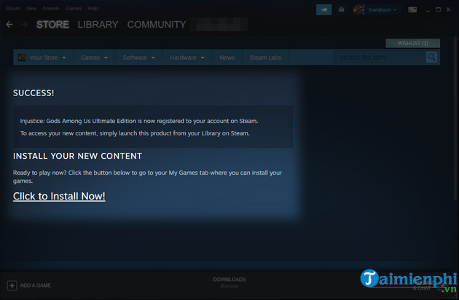Close the Steam window
This screenshot has height=300, width=459.
coord(449,9)
